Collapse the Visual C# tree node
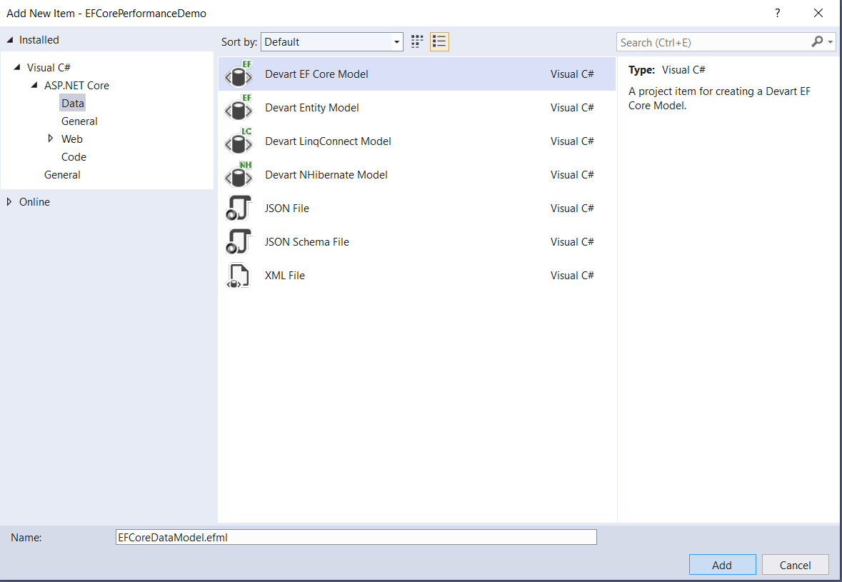Viewport: 842px width, 582px height. coord(17,67)
